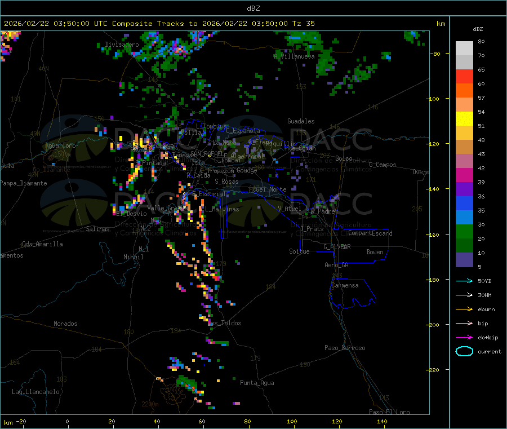Click the Paso_Barroso map label

click(345, 348)
